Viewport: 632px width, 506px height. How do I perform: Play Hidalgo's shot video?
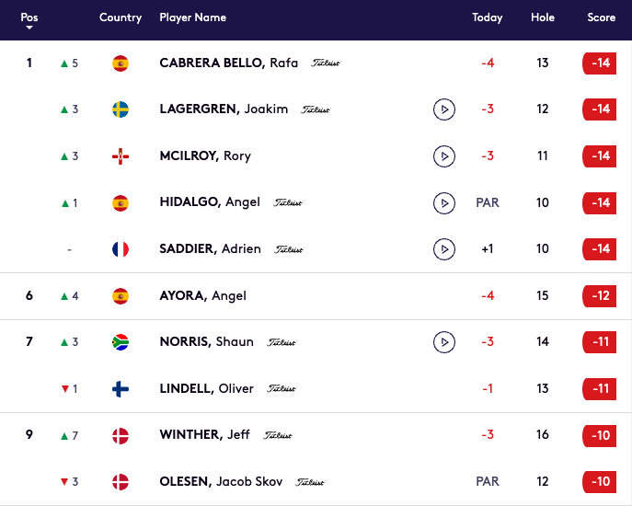coord(444,202)
